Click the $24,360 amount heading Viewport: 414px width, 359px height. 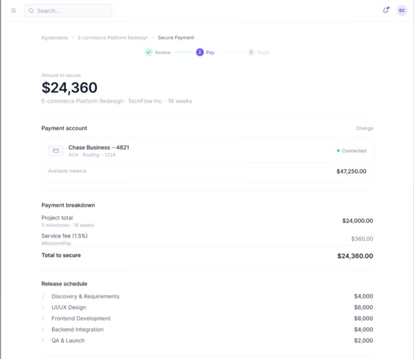[70, 88]
